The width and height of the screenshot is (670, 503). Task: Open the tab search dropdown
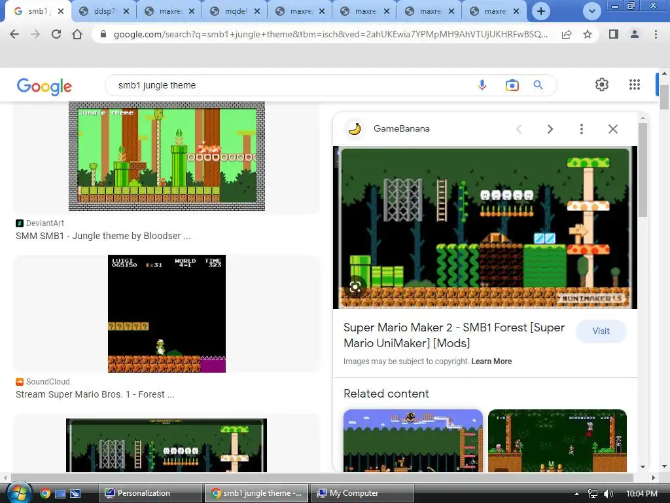591,11
